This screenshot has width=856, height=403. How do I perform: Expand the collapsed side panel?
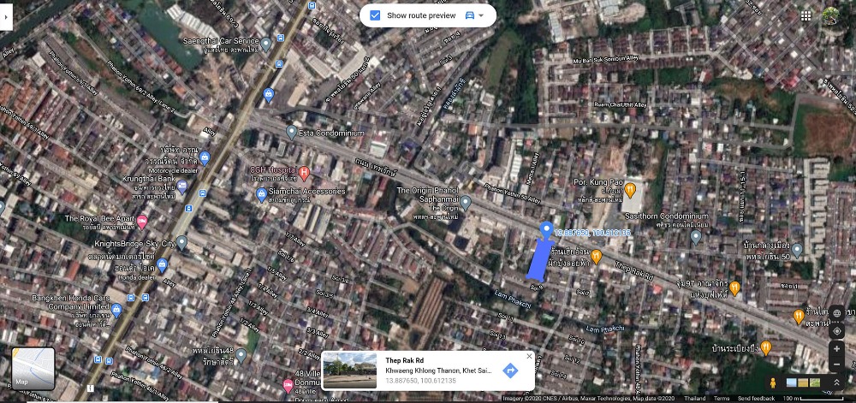[x=6, y=15]
